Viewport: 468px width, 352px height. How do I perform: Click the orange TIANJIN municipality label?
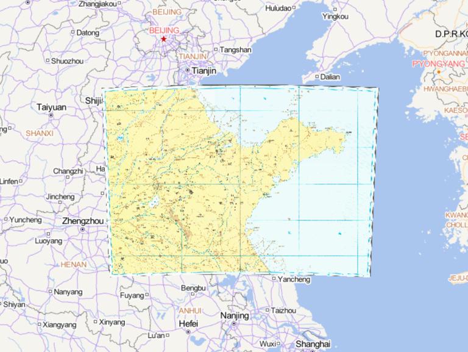tap(193, 57)
